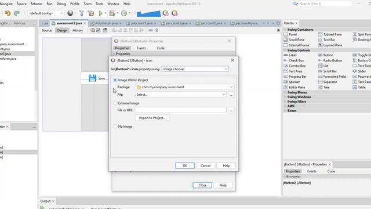Open Code tab in jButton2 Properties dialog
Screen dimensions: 371x209
click(x=161, y=48)
